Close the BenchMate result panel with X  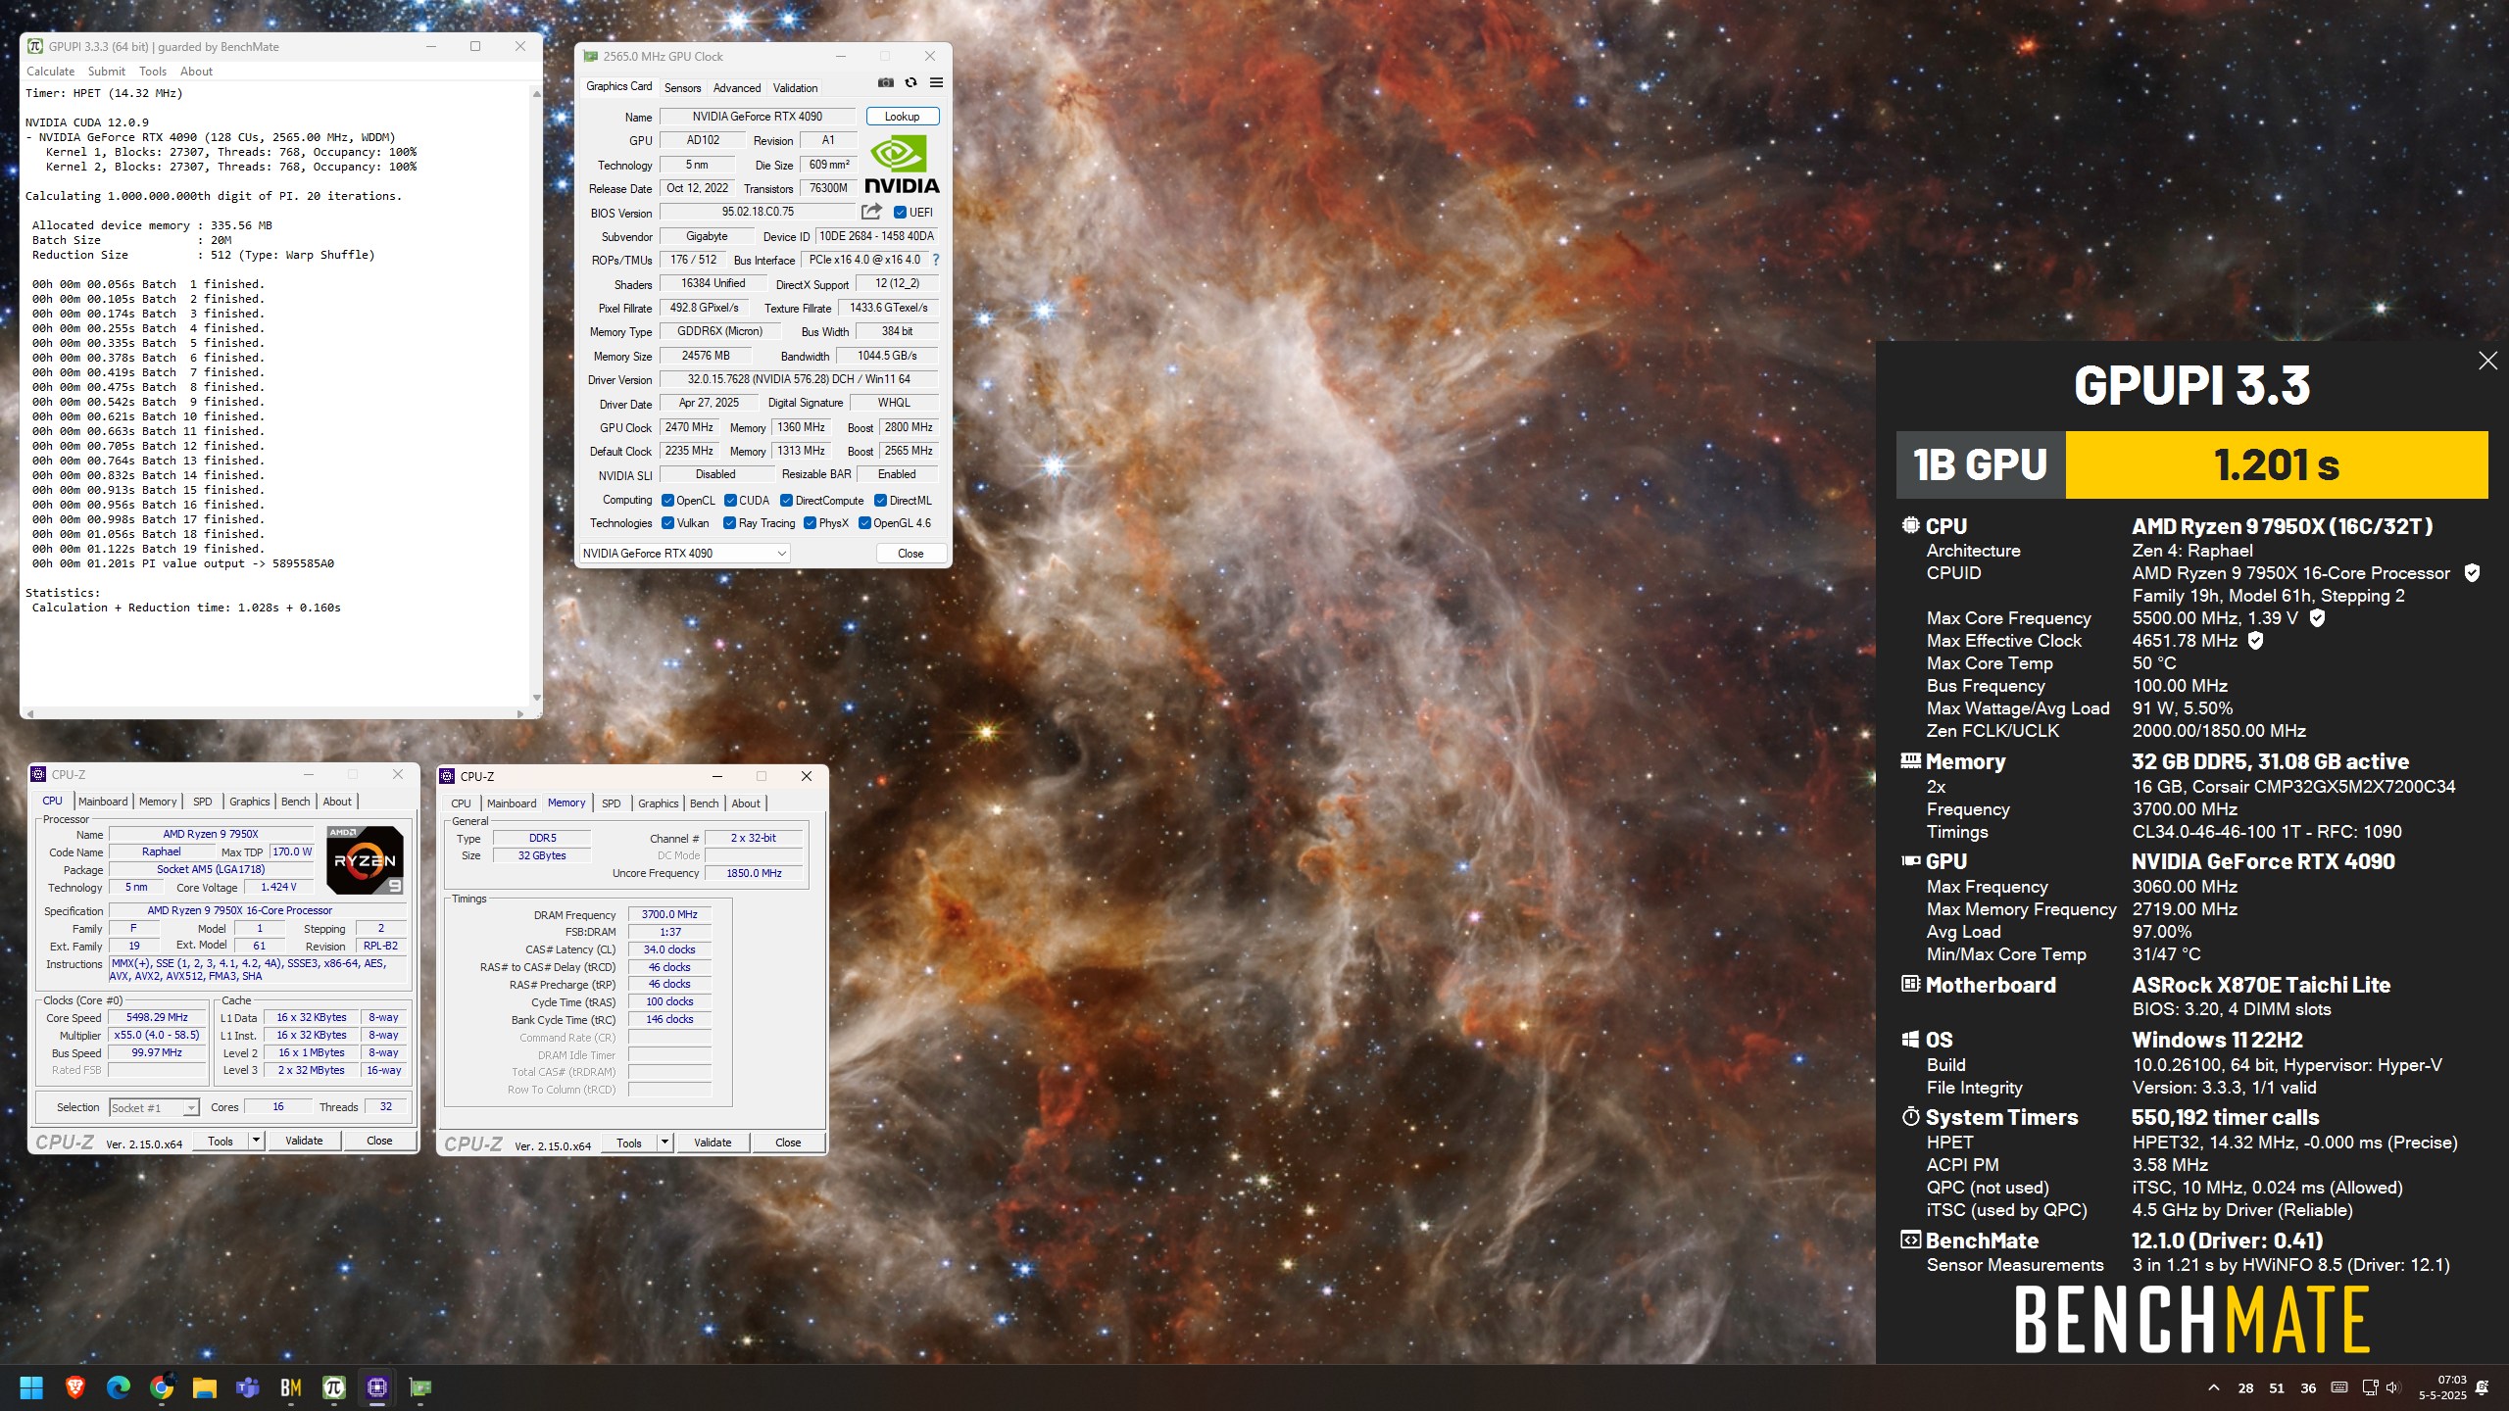pyautogui.click(x=2487, y=361)
